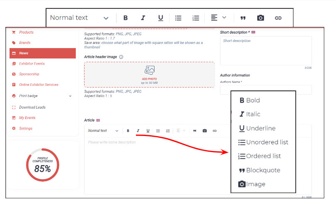
Task: Click the Profile Completeness 85% progress ring
Action: (x=43, y=165)
